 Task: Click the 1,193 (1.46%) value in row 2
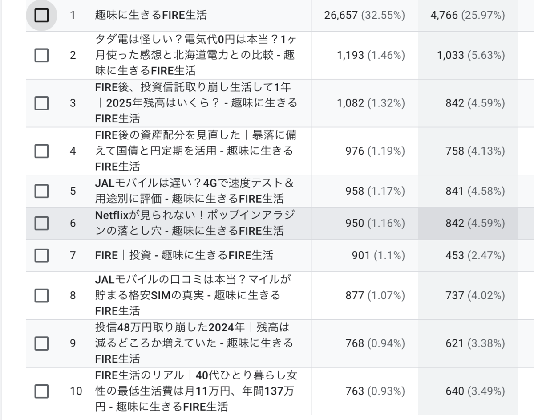point(371,55)
